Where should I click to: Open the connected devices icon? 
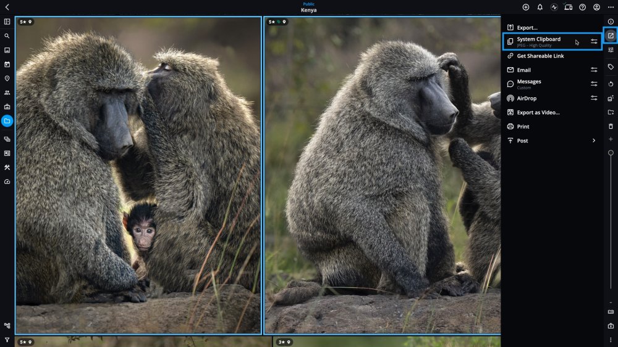[x=569, y=7]
